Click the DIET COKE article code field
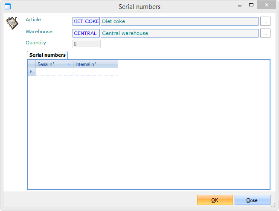Screen dimensions: 279x211 (86, 21)
